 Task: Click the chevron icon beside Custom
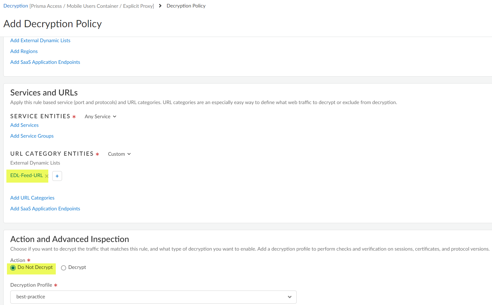129,154
